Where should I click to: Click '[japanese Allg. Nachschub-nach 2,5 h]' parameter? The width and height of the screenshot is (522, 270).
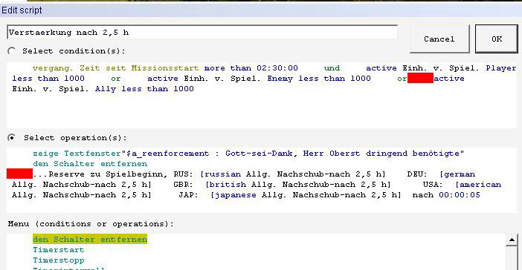(306, 194)
